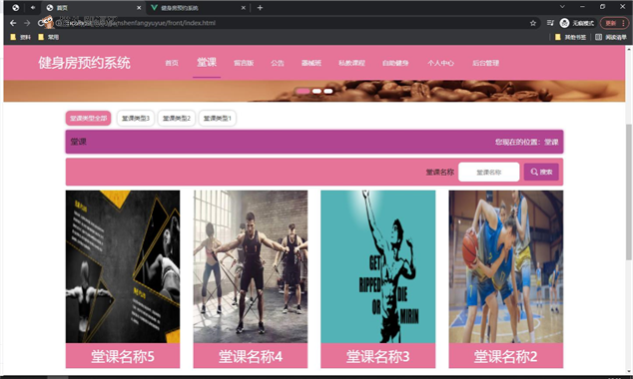The height and width of the screenshot is (379, 633).
Task: Select the second carousel indicator dot
Action: pos(316,91)
